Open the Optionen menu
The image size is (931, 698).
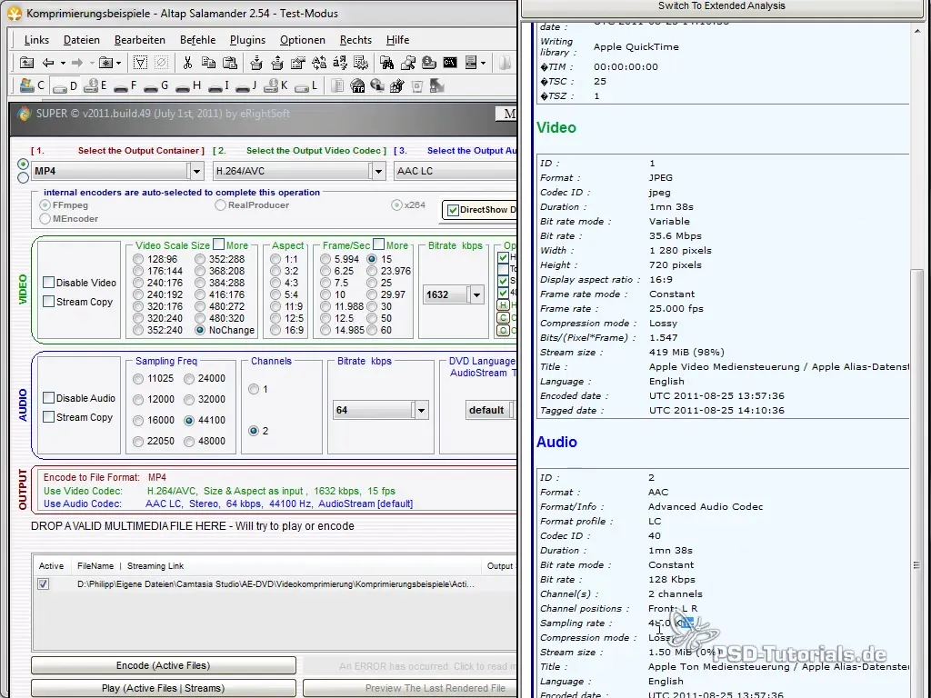[x=303, y=40]
